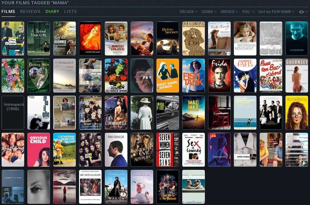310x205 pixels.
Task: Open the Berlin Alexanderplatz poster
Action: (x=194, y=38)
